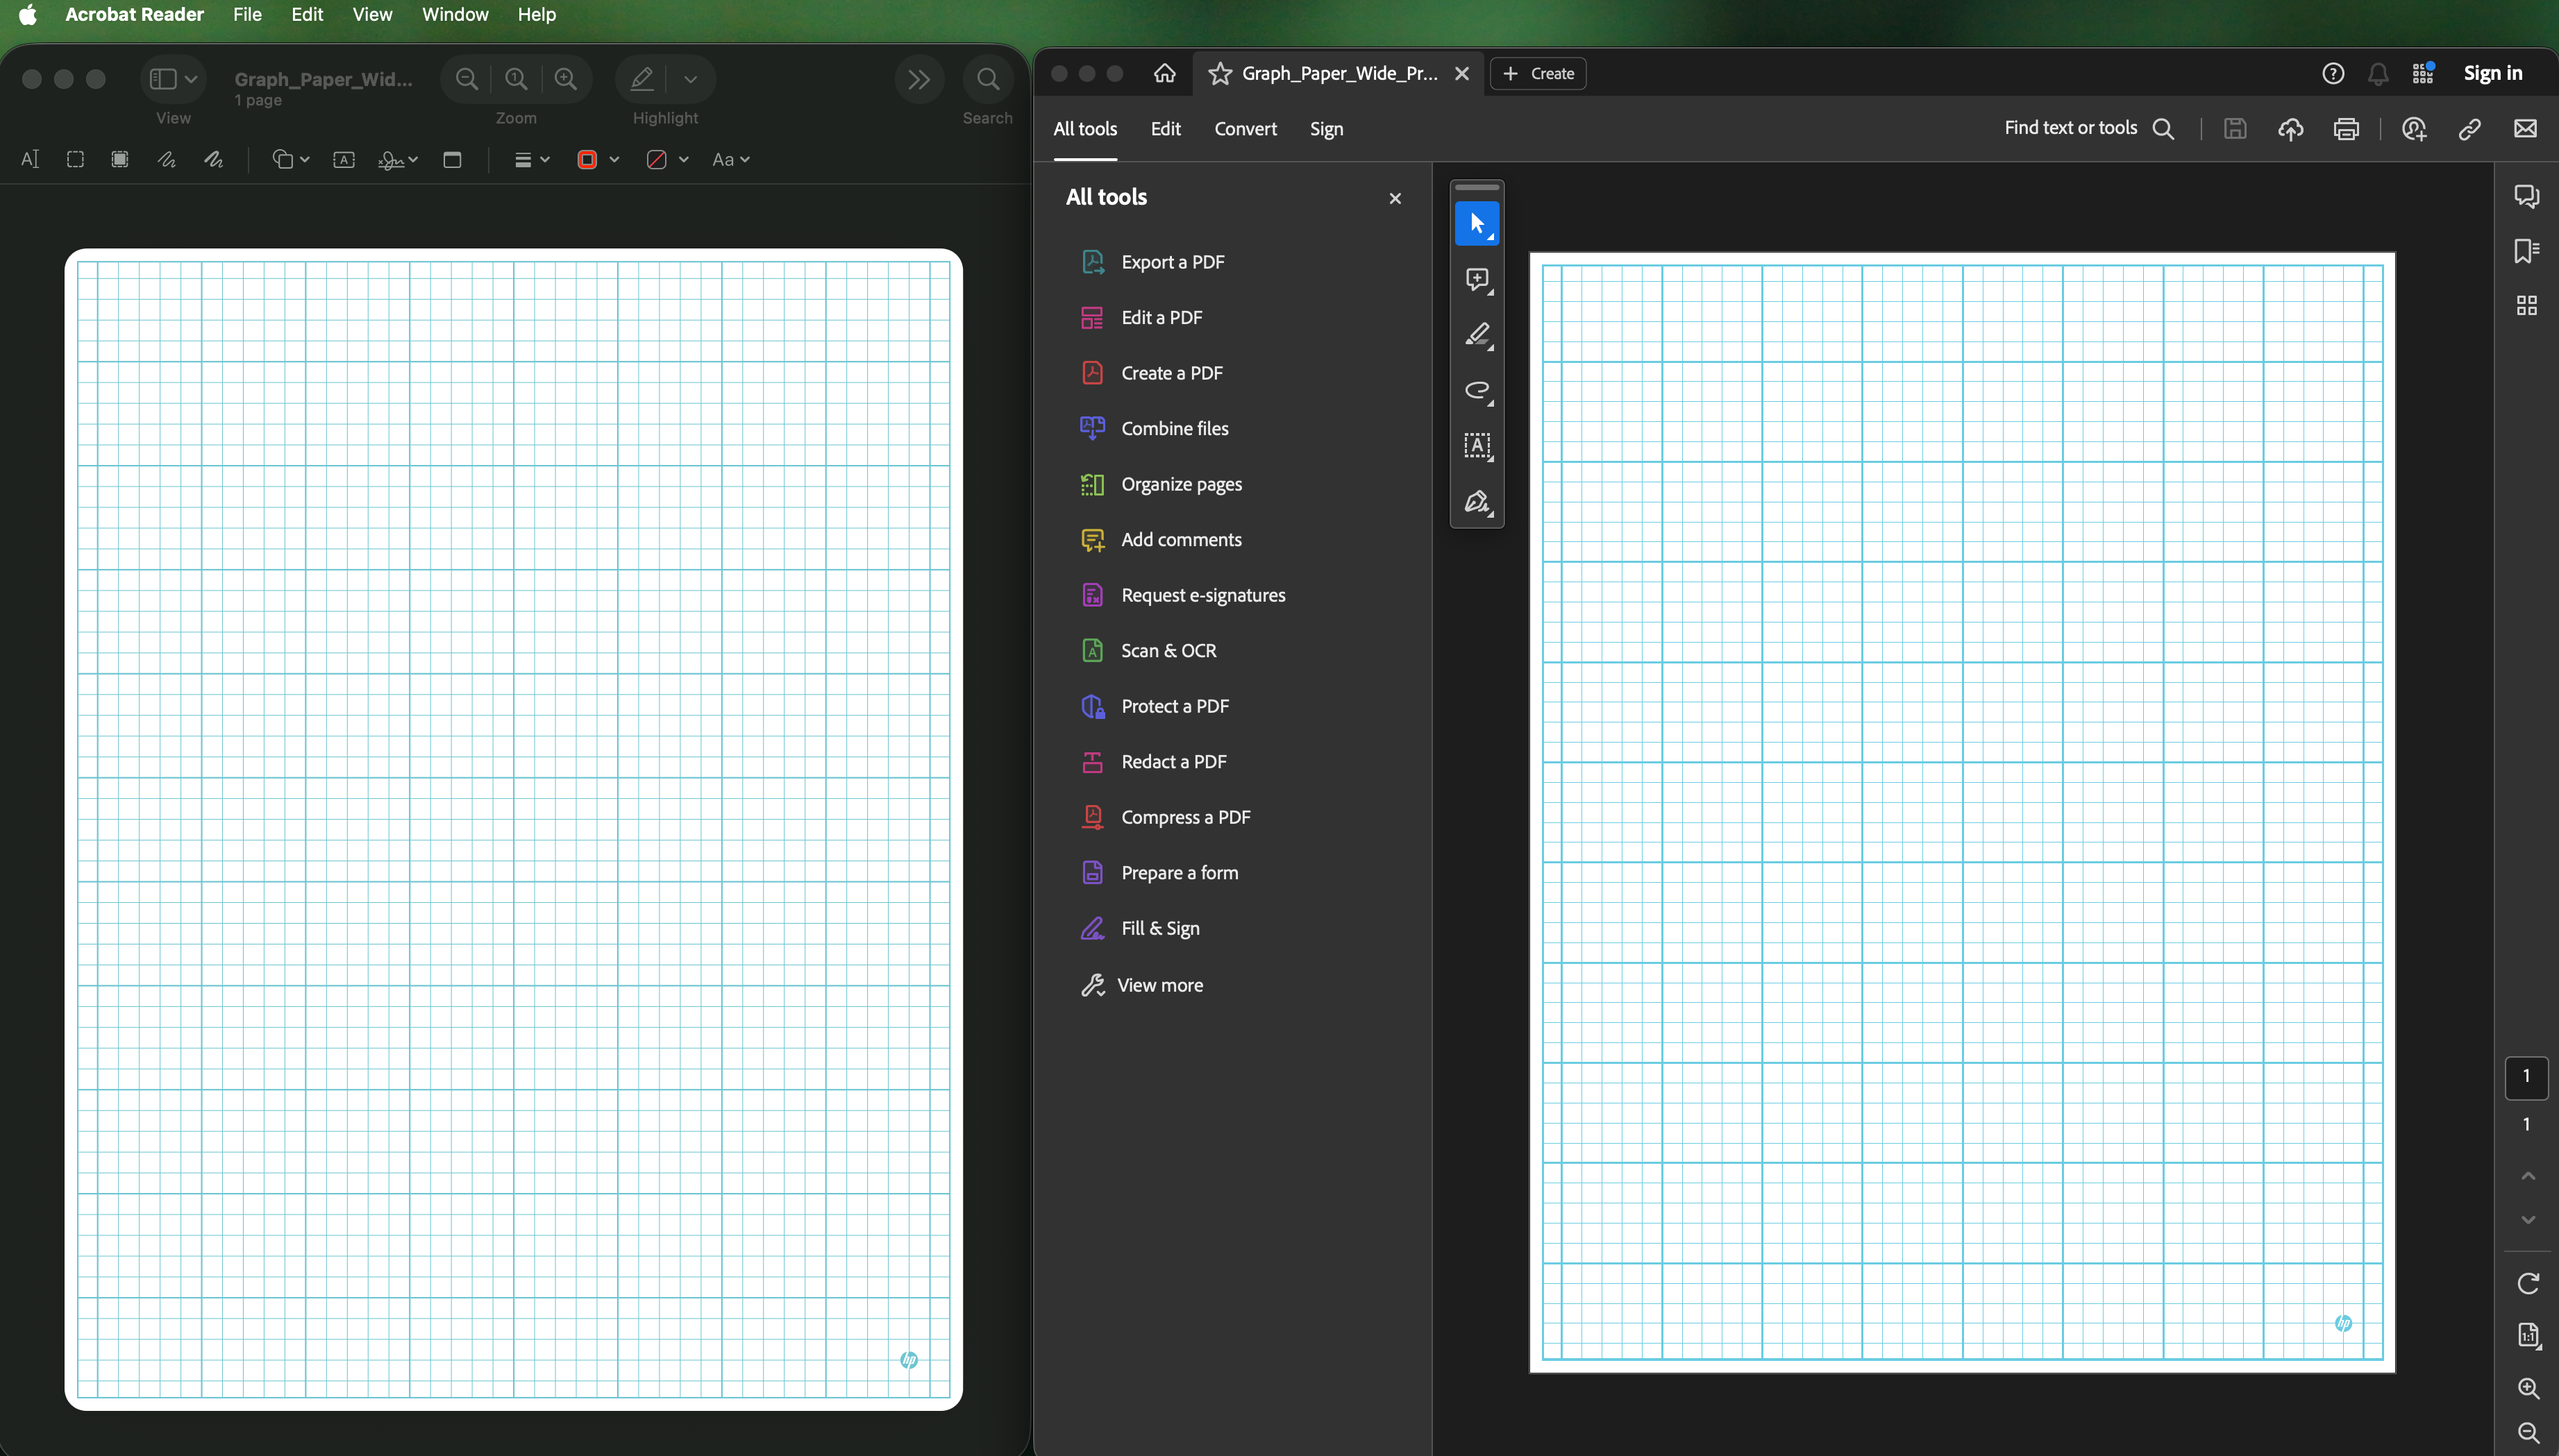Select the arrow selection tool

click(1477, 223)
